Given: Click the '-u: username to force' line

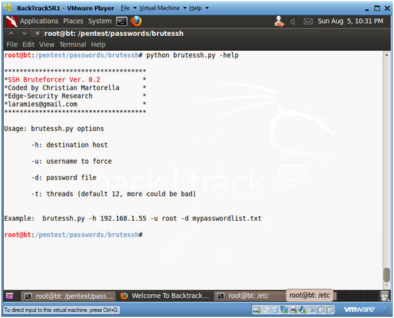Looking at the screenshot, I should click(72, 161).
